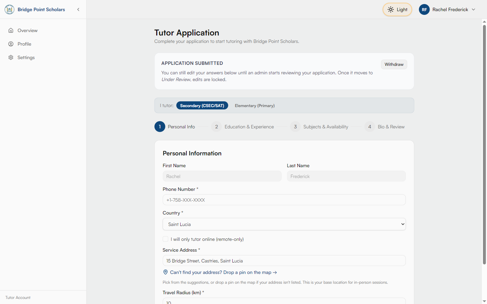This screenshot has width=487, height=304.
Task: Select the Elementary (Primary) tutor option
Action: (x=255, y=105)
